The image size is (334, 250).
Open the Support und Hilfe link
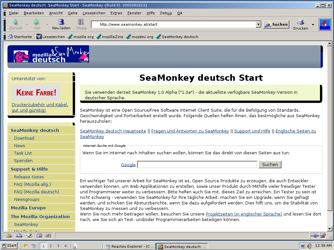252,131
